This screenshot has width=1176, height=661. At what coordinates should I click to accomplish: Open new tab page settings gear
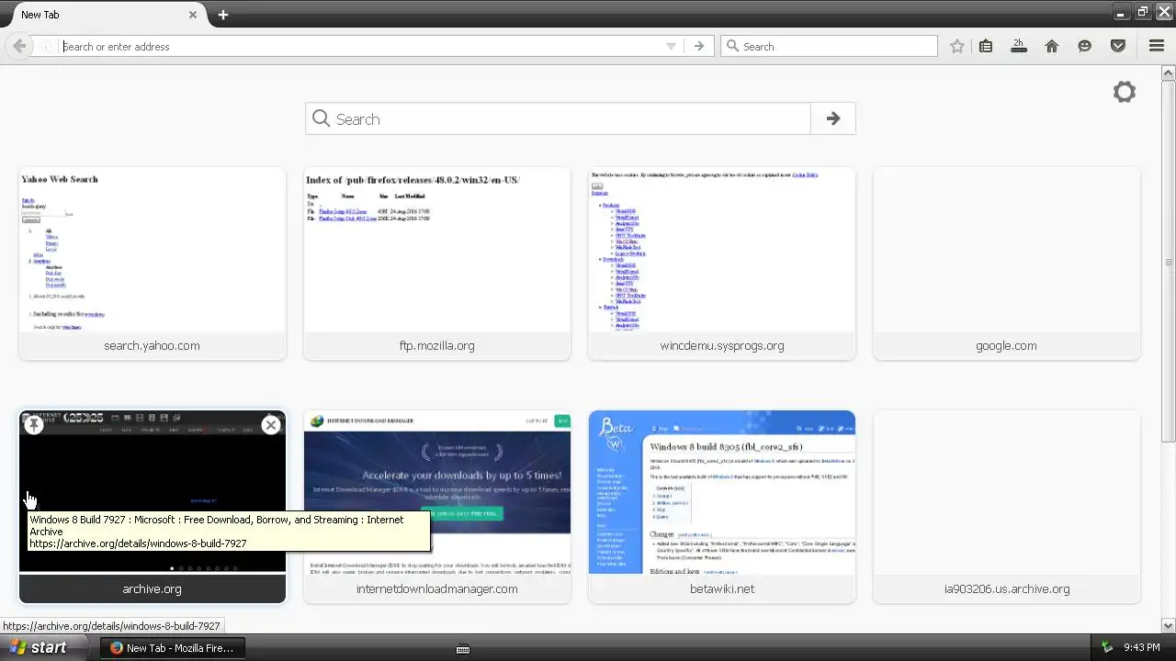(x=1125, y=92)
